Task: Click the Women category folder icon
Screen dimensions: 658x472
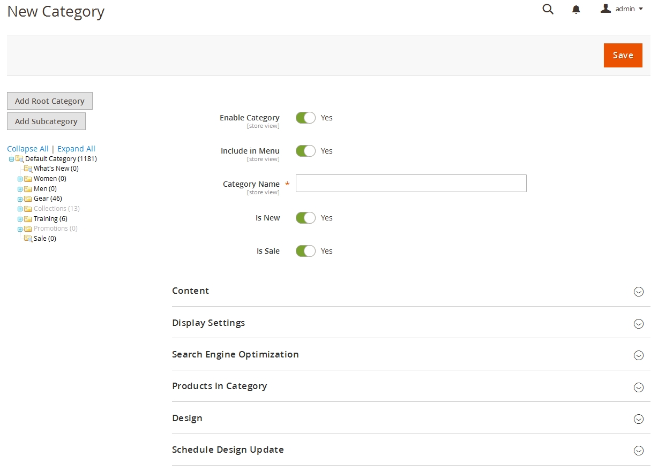Action: pyautogui.click(x=28, y=179)
